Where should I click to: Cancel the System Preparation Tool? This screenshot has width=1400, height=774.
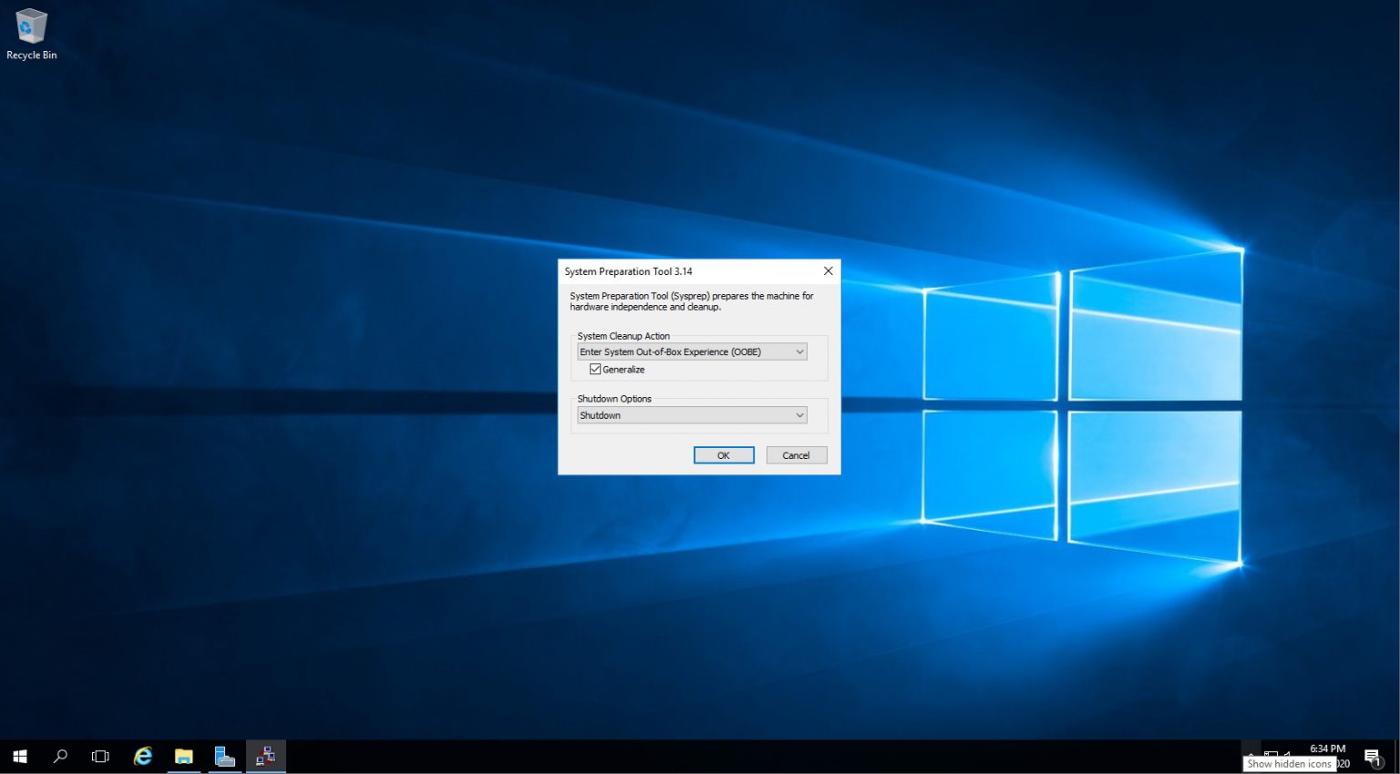[x=795, y=454]
